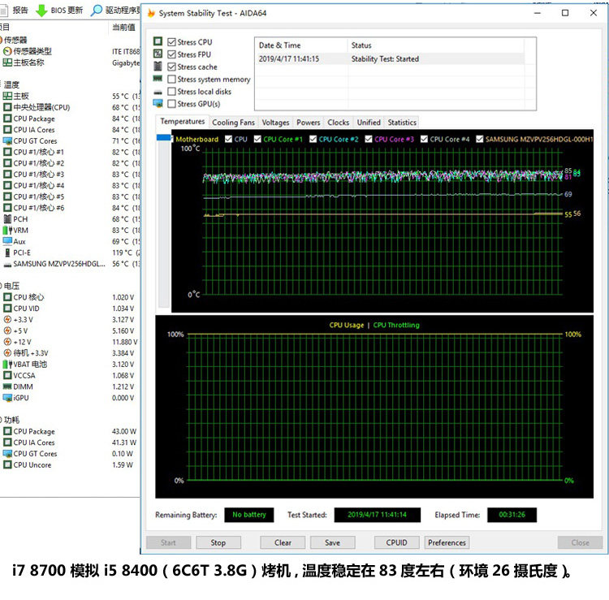Click the motherboard name icon in the sensor list
Viewport: 609px width, 600px height.
click(7, 63)
